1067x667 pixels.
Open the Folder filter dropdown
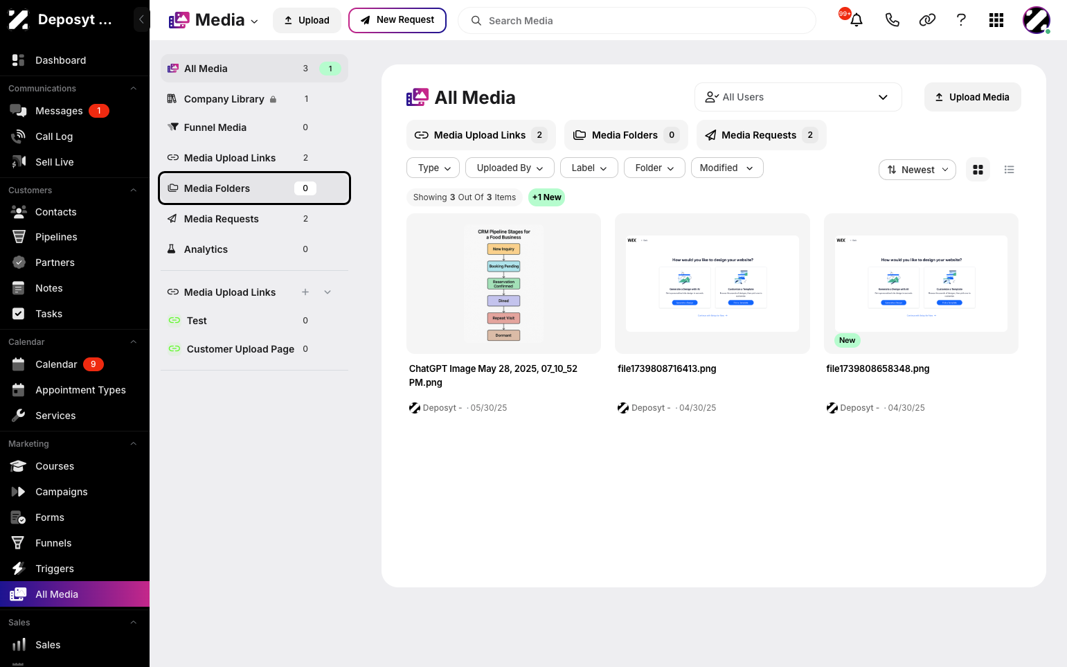point(654,168)
